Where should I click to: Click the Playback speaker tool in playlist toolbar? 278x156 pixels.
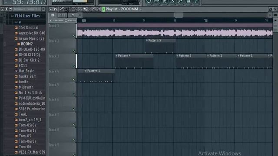[x=99, y=9]
